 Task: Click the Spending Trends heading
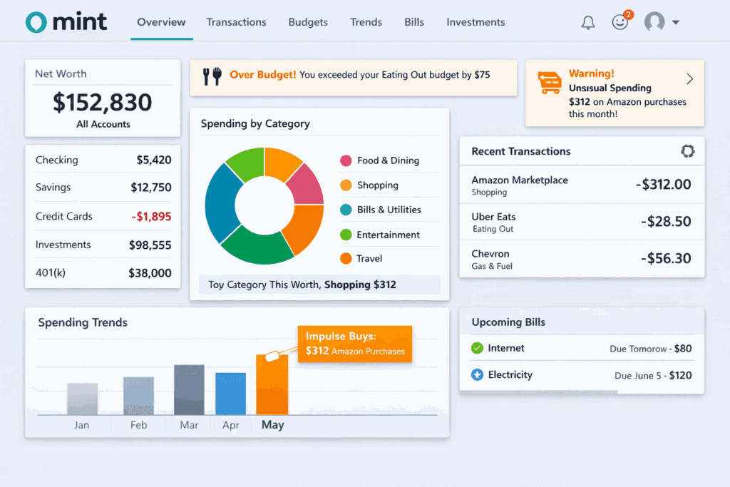pyautogui.click(x=83, y=322)
